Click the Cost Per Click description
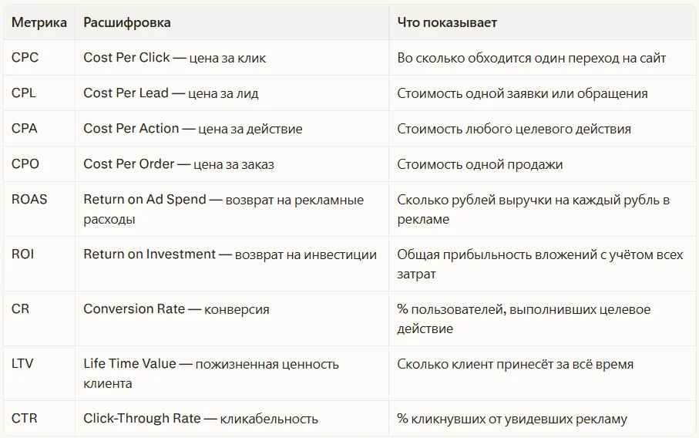 [x=175, y=58]
